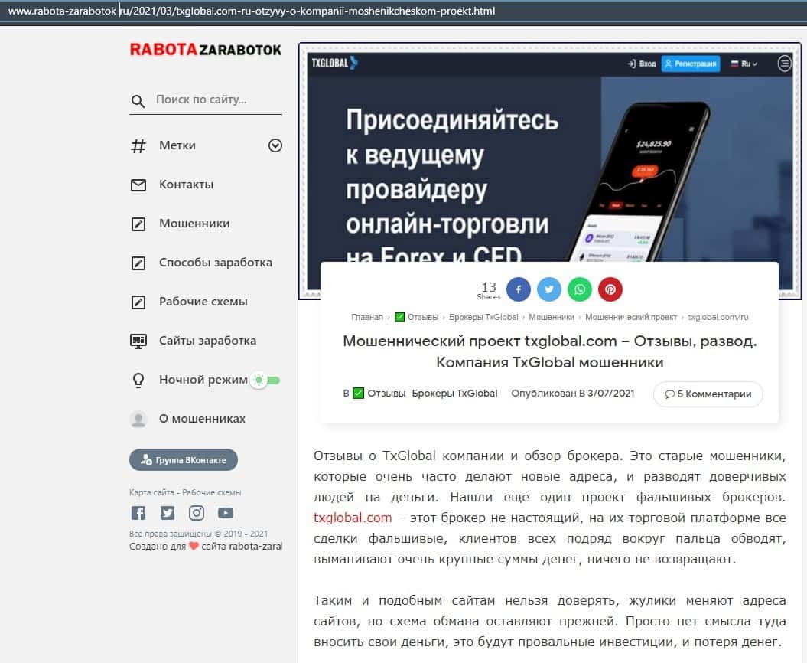Open the Контакты page
Viewport: 807px width, 663px height.
[x=186, y=185]
